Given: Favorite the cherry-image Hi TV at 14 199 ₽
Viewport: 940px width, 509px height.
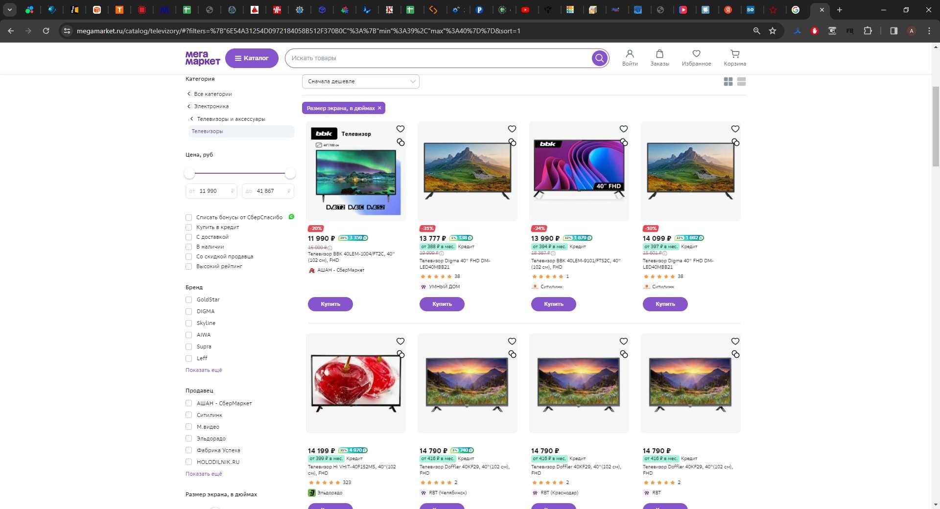Looking at the screenshot, I should tap(400, 341).
